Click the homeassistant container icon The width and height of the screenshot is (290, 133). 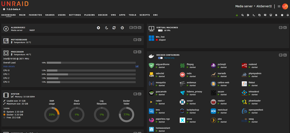pyautogui.click(x=151, y=129)
